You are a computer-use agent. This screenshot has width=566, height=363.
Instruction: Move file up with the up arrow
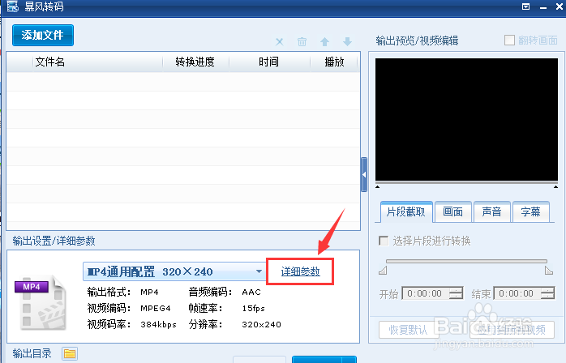click(x=325, y=42)
